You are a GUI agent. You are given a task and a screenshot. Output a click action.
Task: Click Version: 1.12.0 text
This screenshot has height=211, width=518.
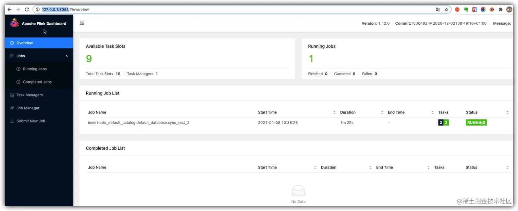pyautogui.click(x=375, y=24)
